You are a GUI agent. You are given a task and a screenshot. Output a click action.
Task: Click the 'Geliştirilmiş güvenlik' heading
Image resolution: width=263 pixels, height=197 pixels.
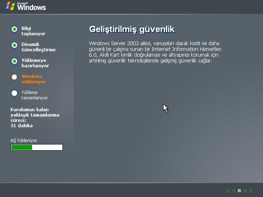click(x=132, y=30)
